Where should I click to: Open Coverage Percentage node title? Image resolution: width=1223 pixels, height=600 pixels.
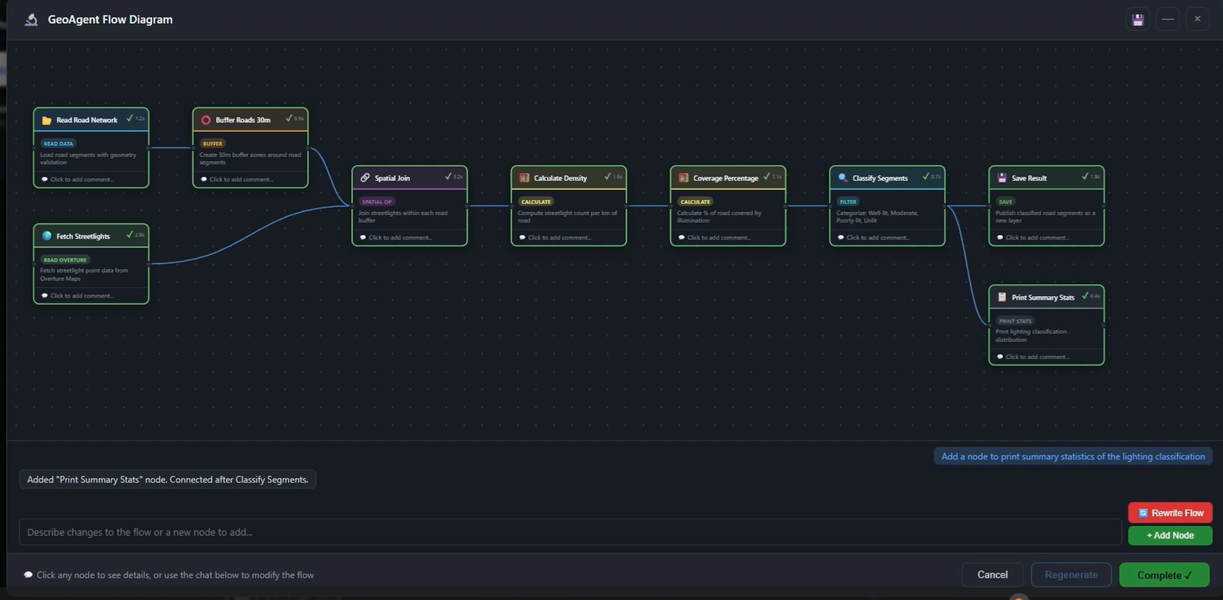(725, 178)
